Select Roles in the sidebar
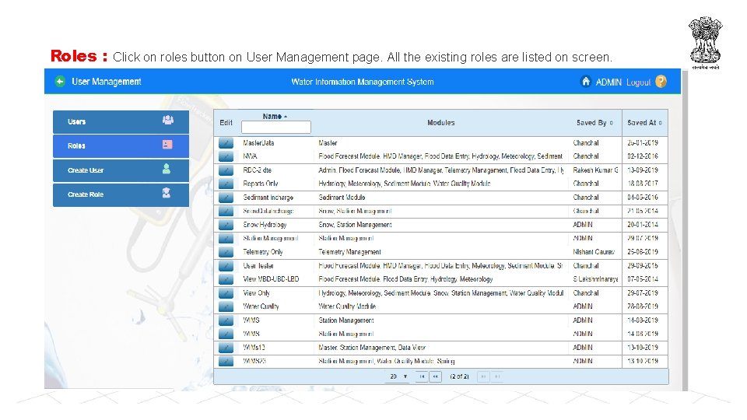 pyautogui.click(x=121, y=146)
